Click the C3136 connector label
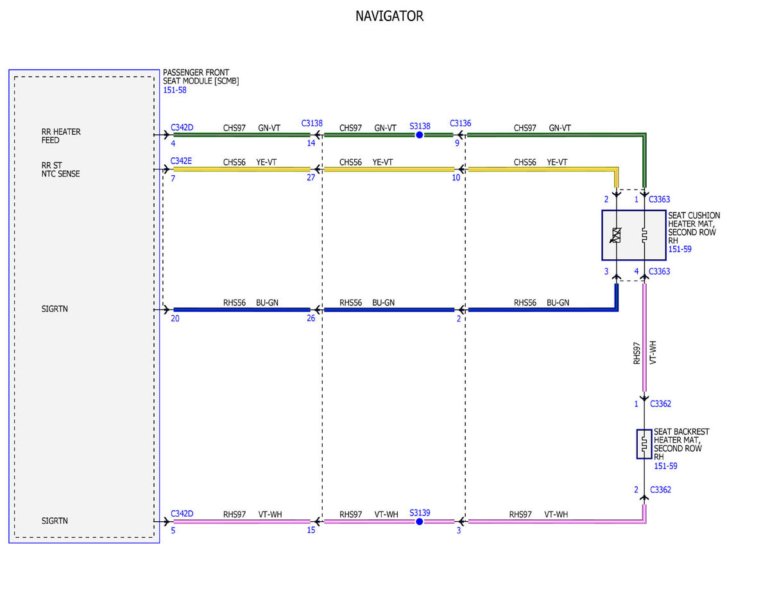Viewport: 770px width, 595px height. coord(461,123)
